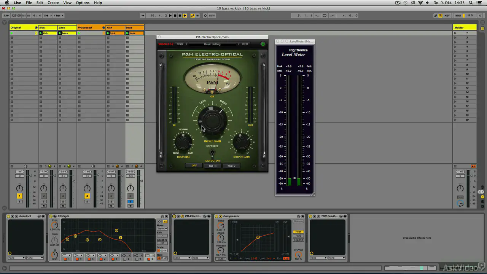Fold the Original group track

[x=36, y=27]
